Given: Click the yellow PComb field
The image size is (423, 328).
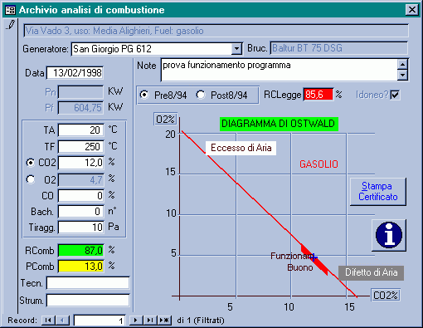Looking at the screenshot, I should (x=81, y=267).
